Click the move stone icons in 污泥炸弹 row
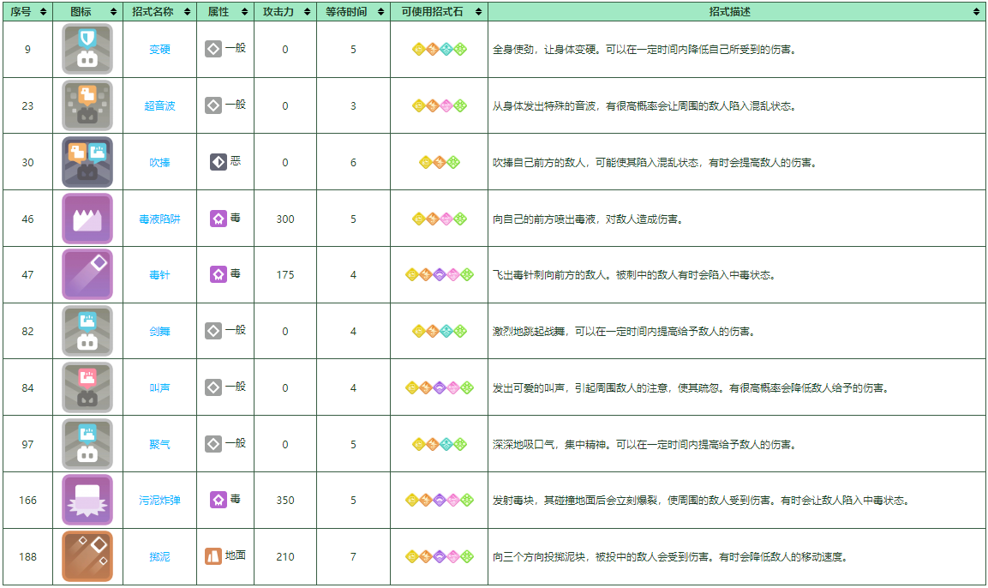This screenshot has height=588, width=988. pyautogui.click(x=440, y=501)
